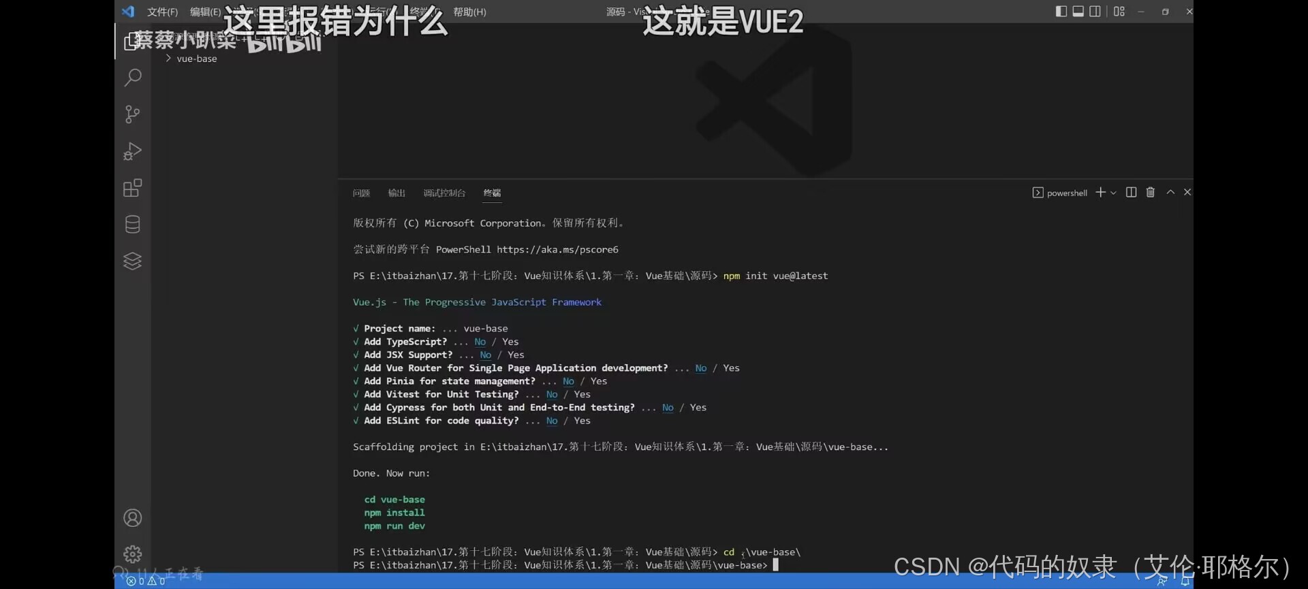Open the Explorer view in activity bar
This screenshot has width=1308, height=589.
[x=132, y=41]
